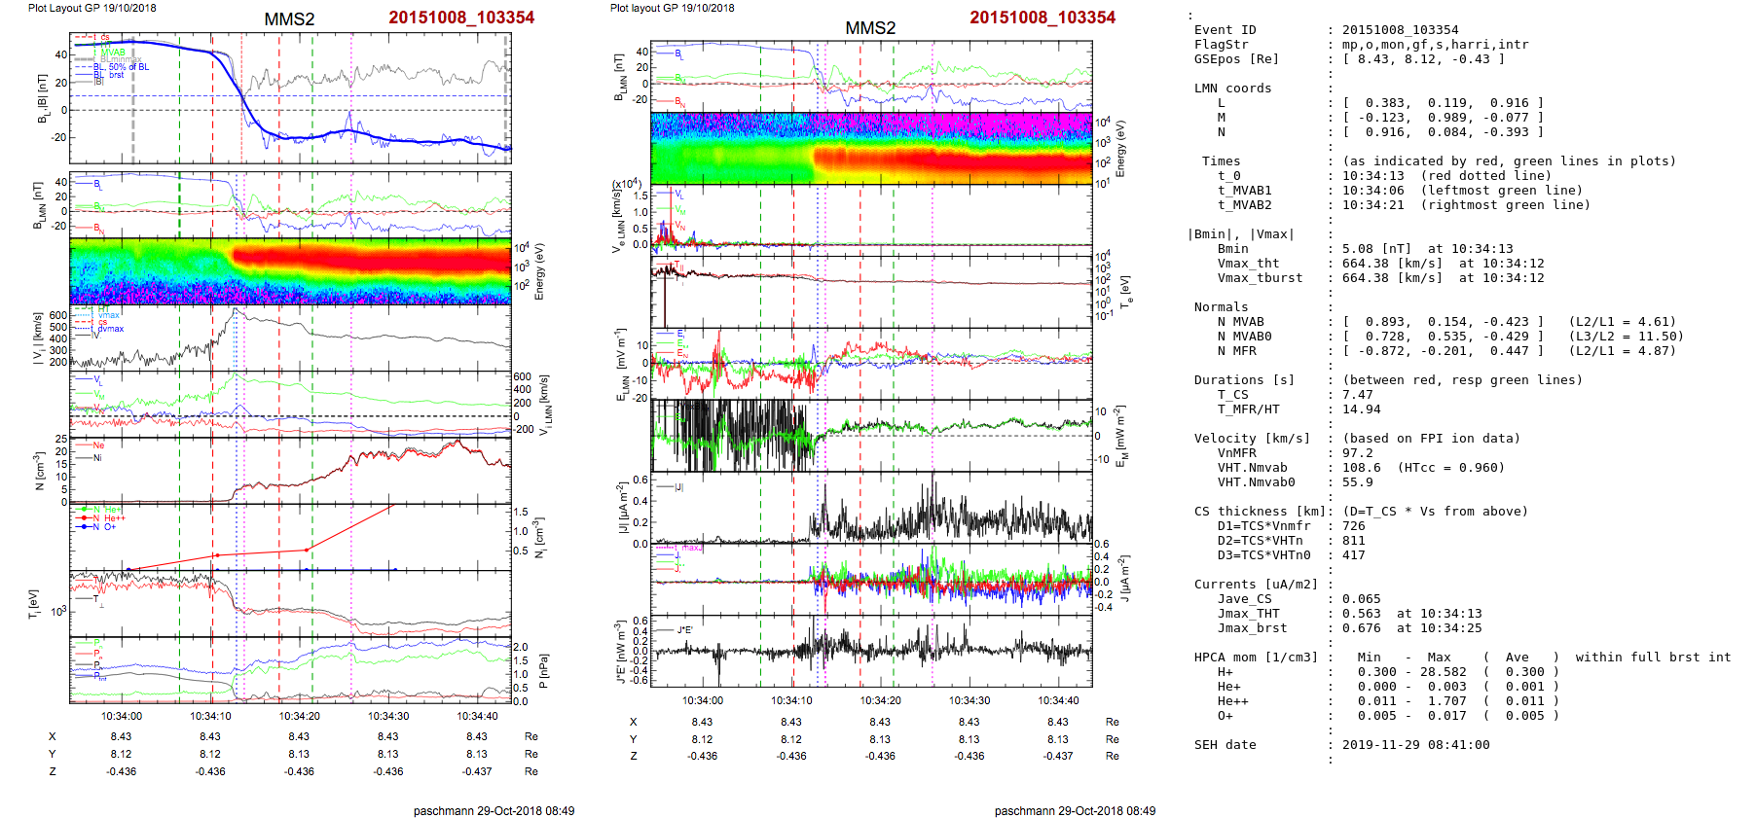Select the HPCA mom table header
The height and width of the screenshot is (818, 1756).
coord(1256,658)
